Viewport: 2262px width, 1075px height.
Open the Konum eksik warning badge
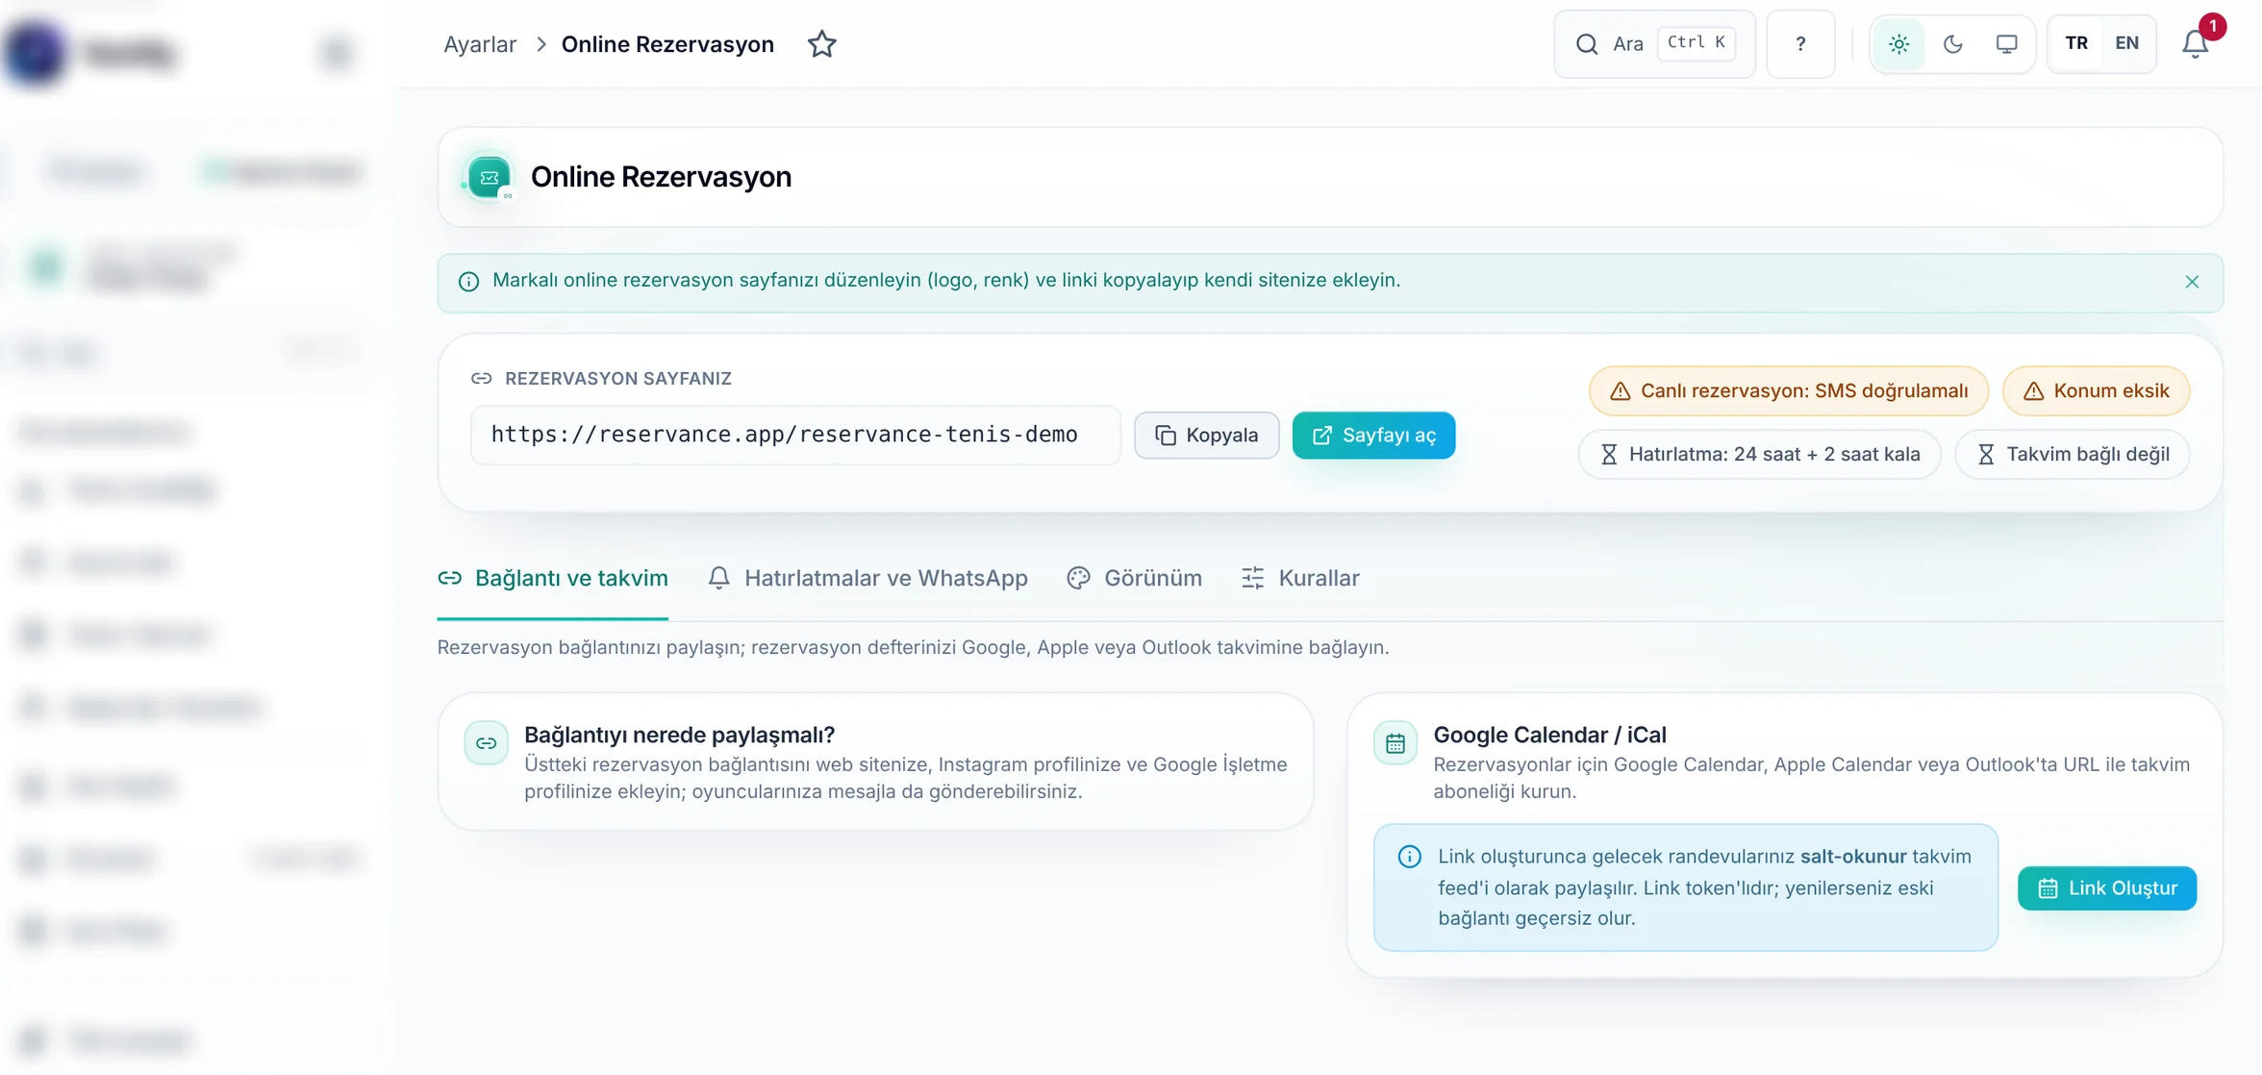[x=2096, y=391]
